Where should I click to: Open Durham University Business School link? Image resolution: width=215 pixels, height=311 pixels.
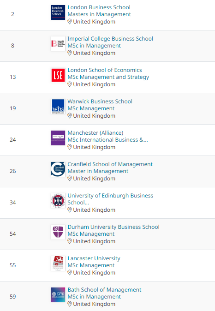click(x=113, y=227)
